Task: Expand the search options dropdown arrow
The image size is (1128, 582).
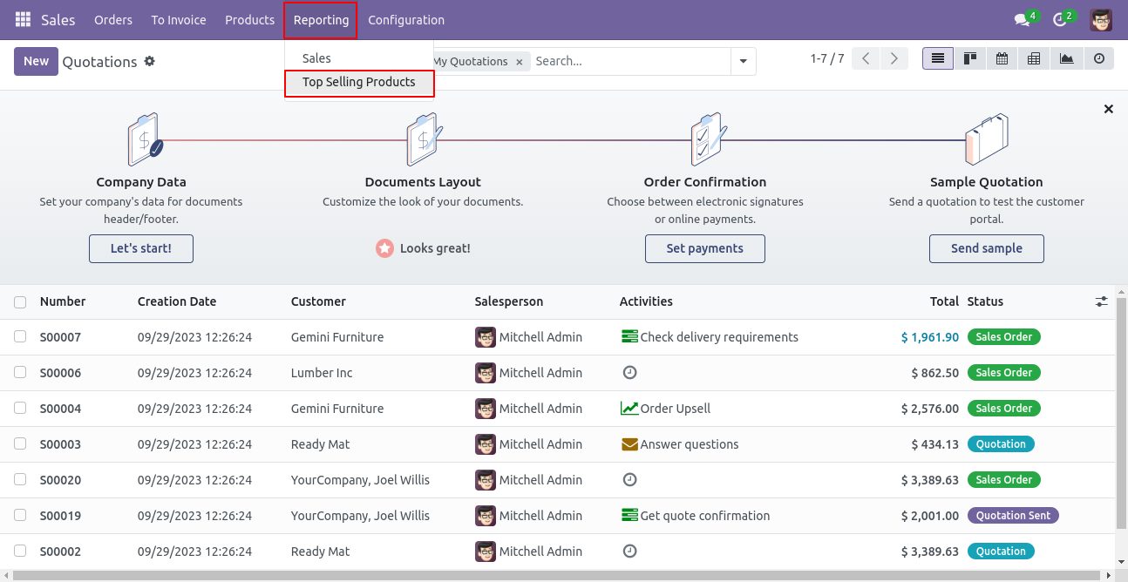Action: 743,61
